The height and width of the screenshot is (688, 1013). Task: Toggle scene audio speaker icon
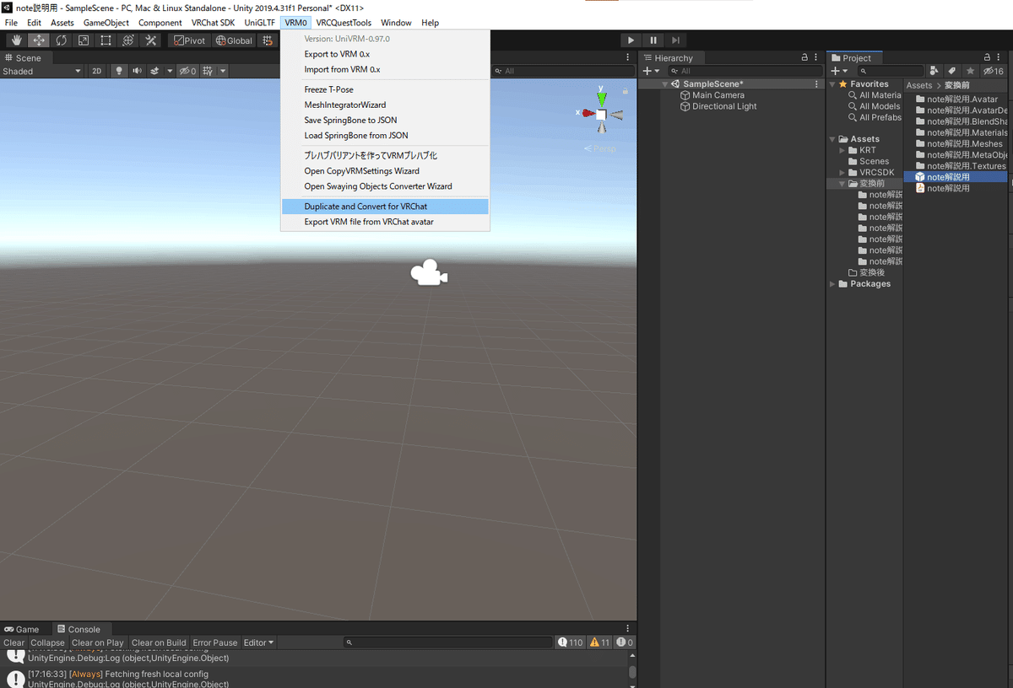click(137, 71)
